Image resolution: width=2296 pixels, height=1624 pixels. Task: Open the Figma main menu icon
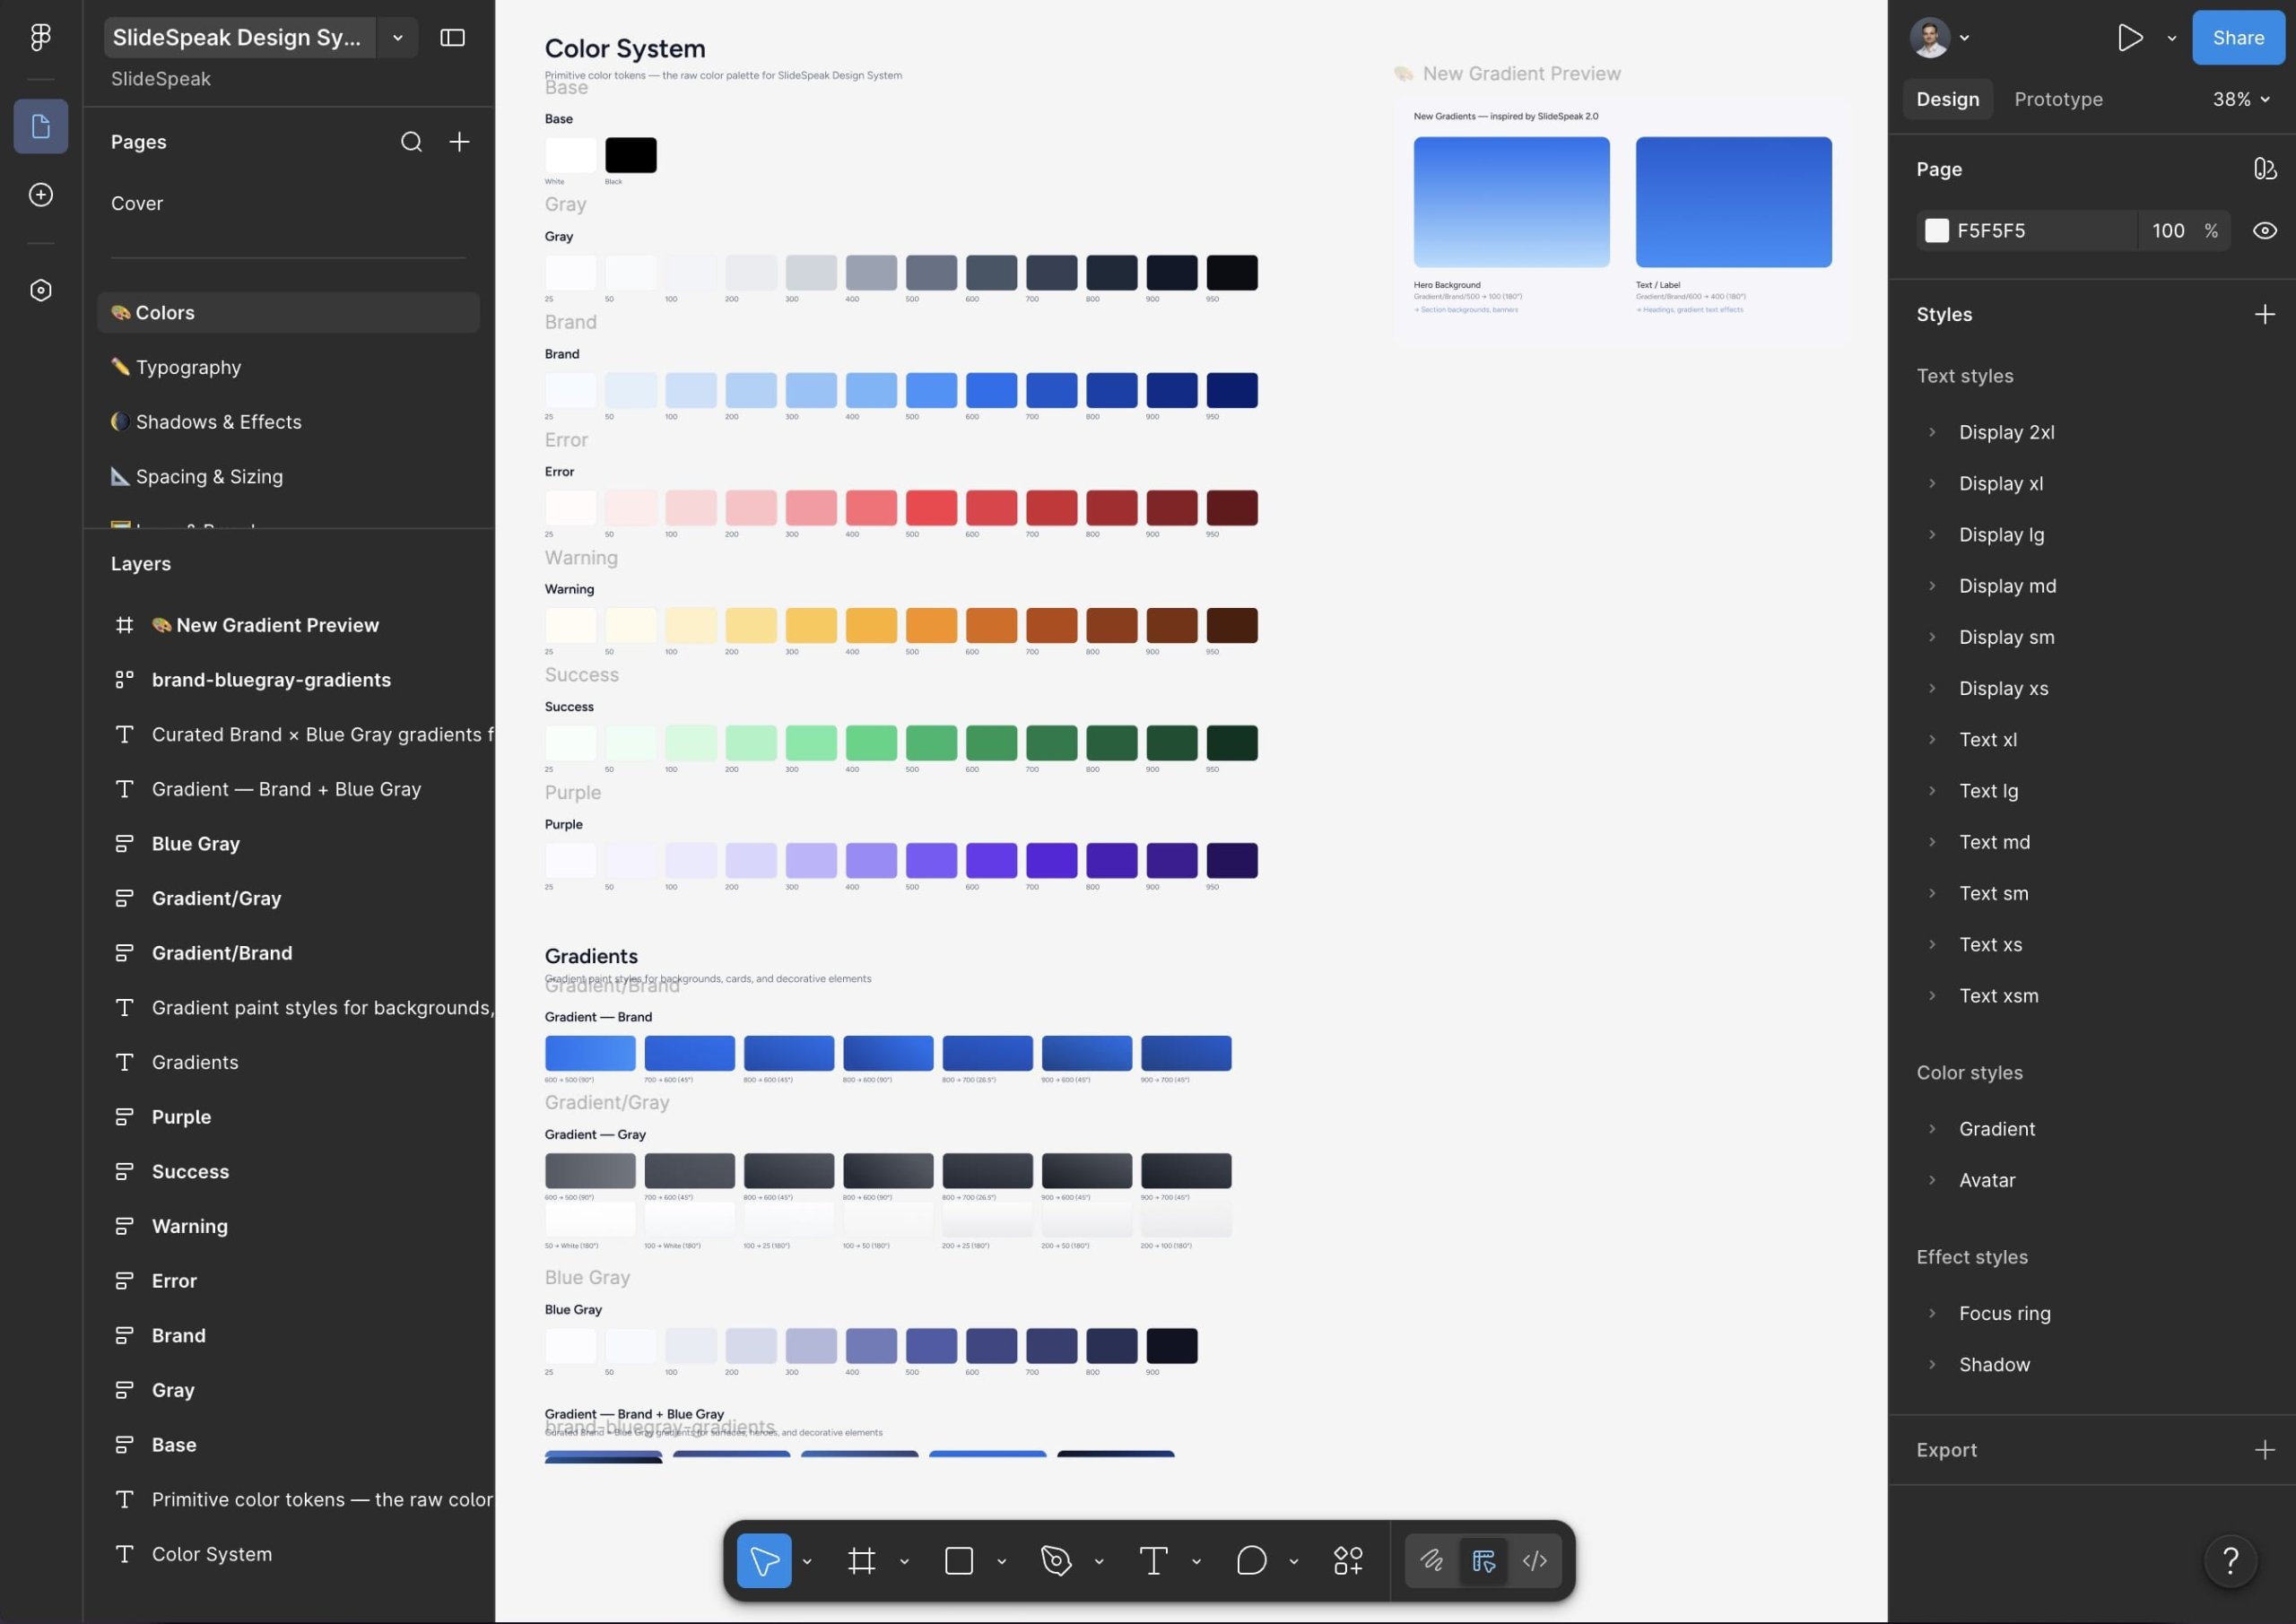point(40,37)
